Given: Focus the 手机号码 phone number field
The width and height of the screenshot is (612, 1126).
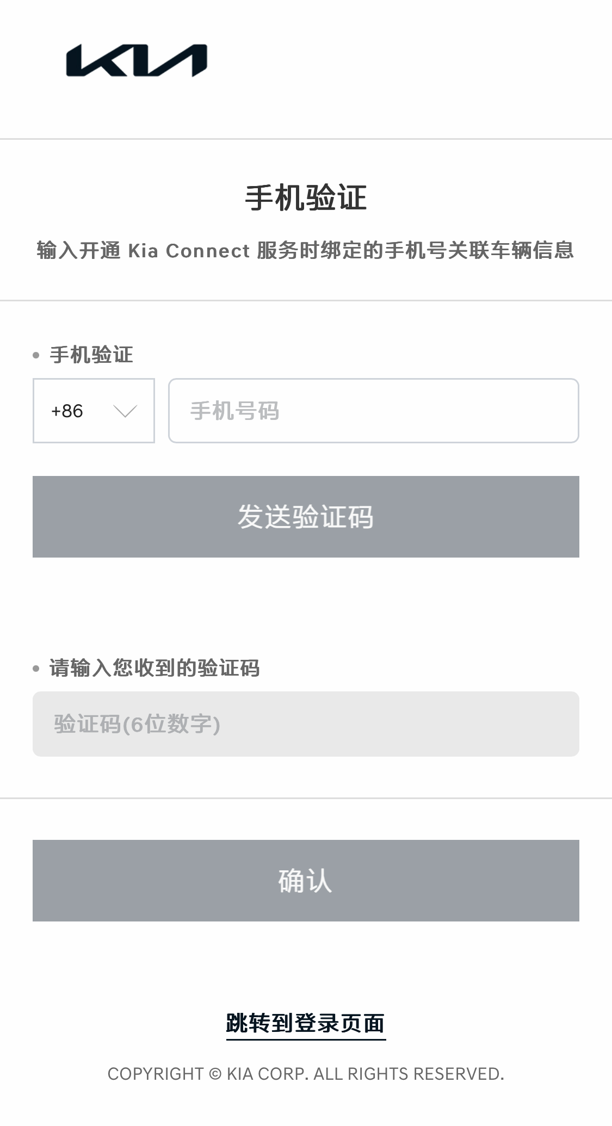Looking at the screenshot, I should tap(373, 411).
